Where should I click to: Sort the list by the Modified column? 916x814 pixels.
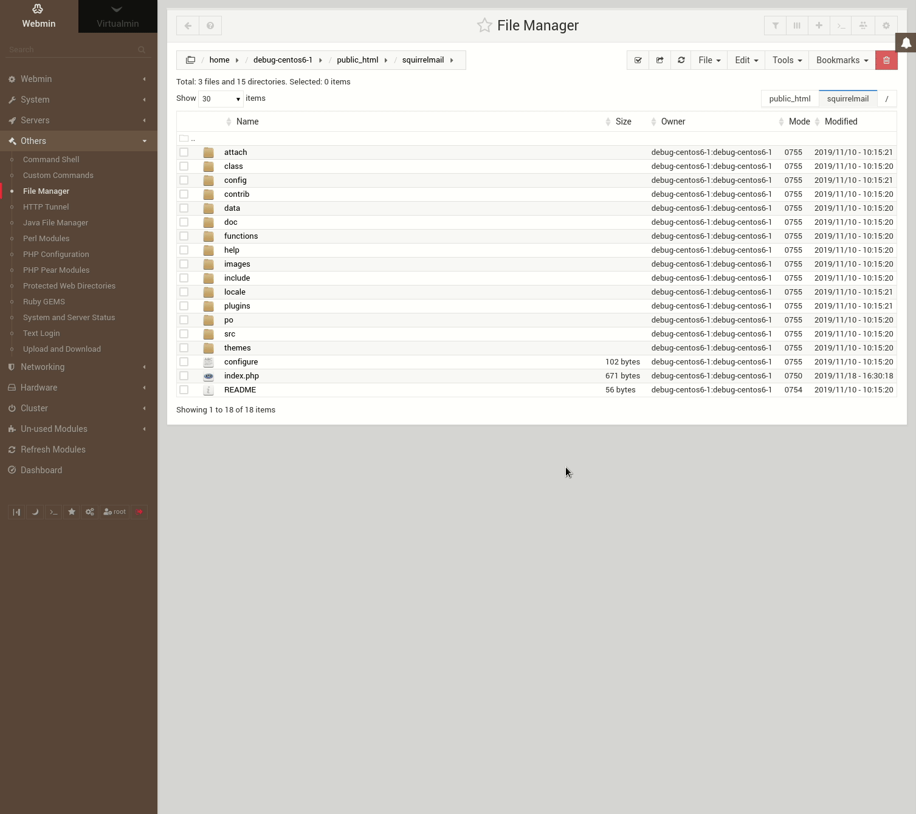(x=841, y=121)
